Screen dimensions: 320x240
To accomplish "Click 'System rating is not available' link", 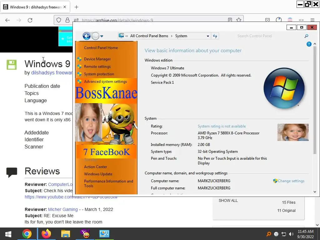I will point(222,126).
